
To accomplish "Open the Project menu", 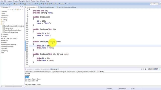I will click(33, 1).
